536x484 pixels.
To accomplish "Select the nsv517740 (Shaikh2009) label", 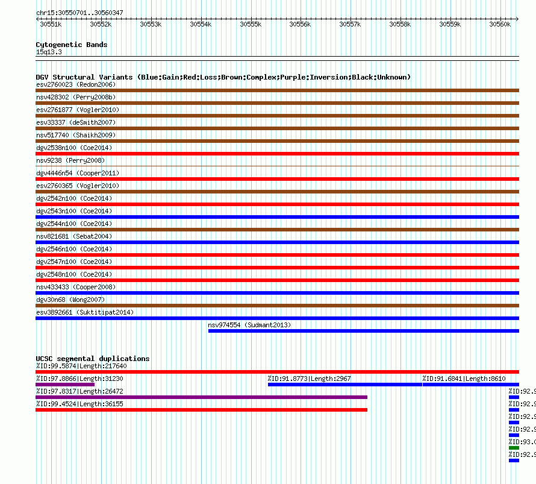I will pyautogui.click(x=76, y=135).
